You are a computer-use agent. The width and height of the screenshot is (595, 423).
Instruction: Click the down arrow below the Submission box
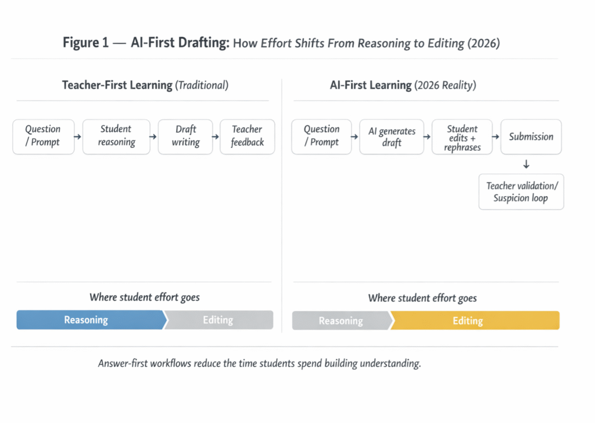[526, 165]
